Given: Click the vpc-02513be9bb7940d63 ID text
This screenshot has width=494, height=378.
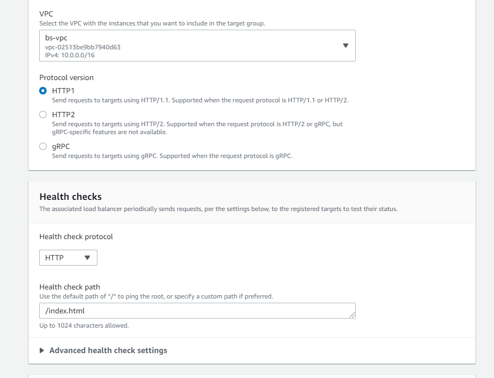Looking at the screenshot, I should 83,47.
